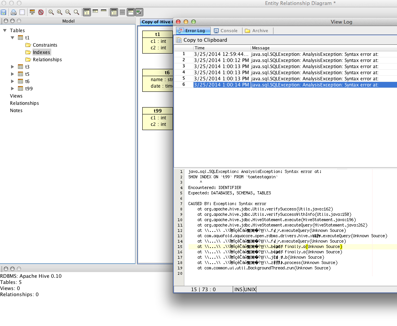
Task: Select the t6 entity box in diagram
Action: 158,80
